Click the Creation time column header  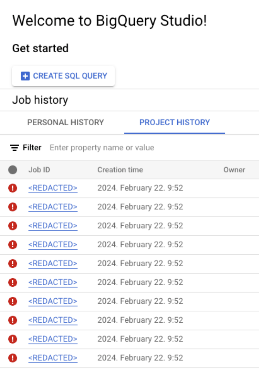pyautogui.click(x=120, y=170)
